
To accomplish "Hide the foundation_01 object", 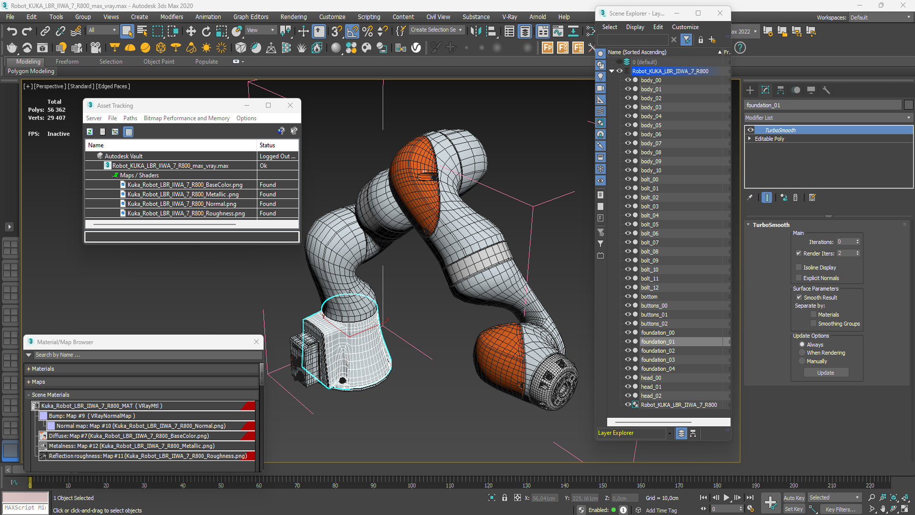I will tap(628, 341).
